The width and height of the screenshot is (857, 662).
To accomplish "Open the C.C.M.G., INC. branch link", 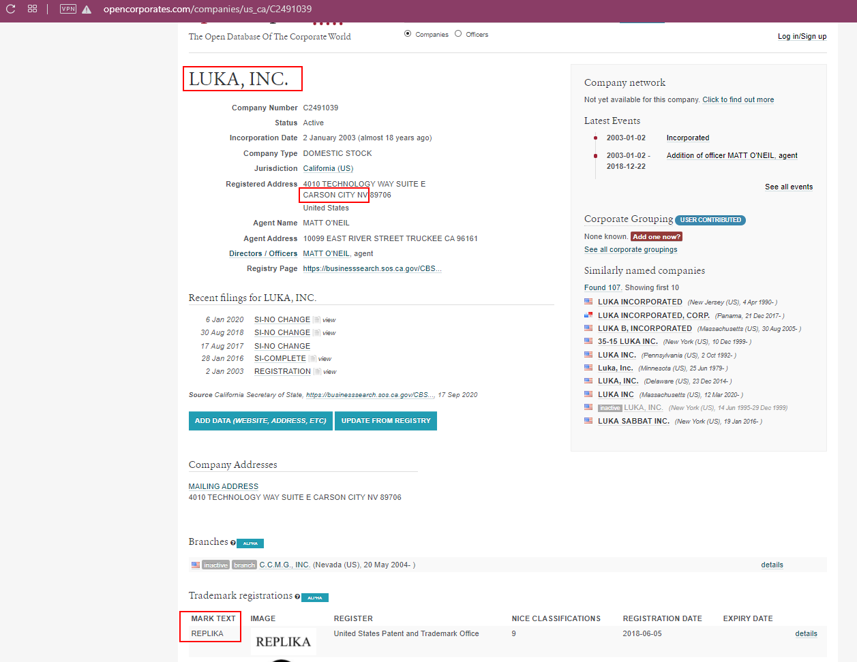I will pyautogui.click(x=284, y=565).
